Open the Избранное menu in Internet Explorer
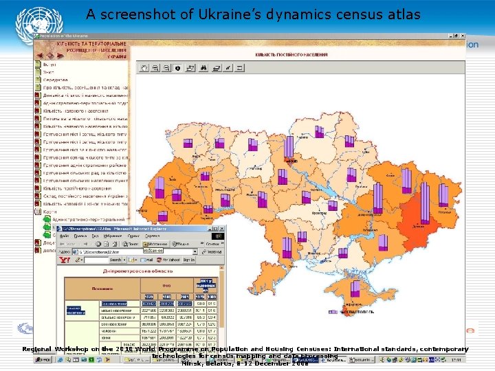Image resolution: width=495 pixels, height=371 pixels. pos(113,236)
